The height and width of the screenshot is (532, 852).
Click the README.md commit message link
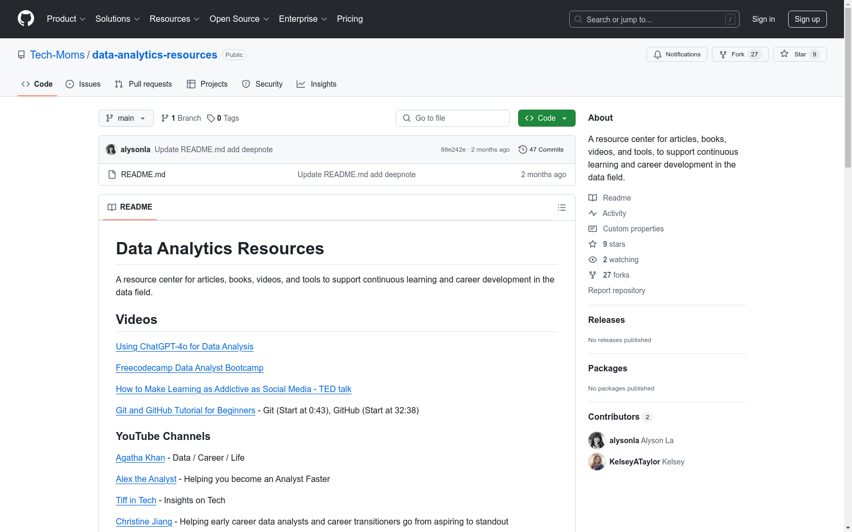(357, 174)
